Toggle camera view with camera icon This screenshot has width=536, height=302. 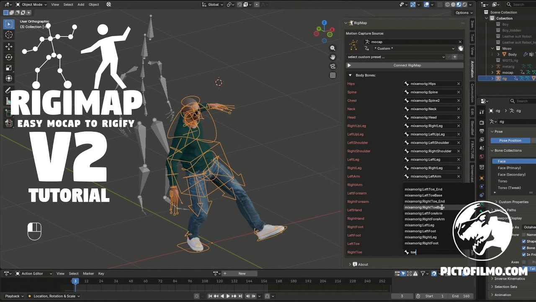point(332,66)
